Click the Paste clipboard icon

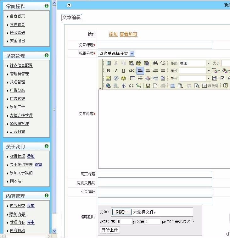pos(131,63)
